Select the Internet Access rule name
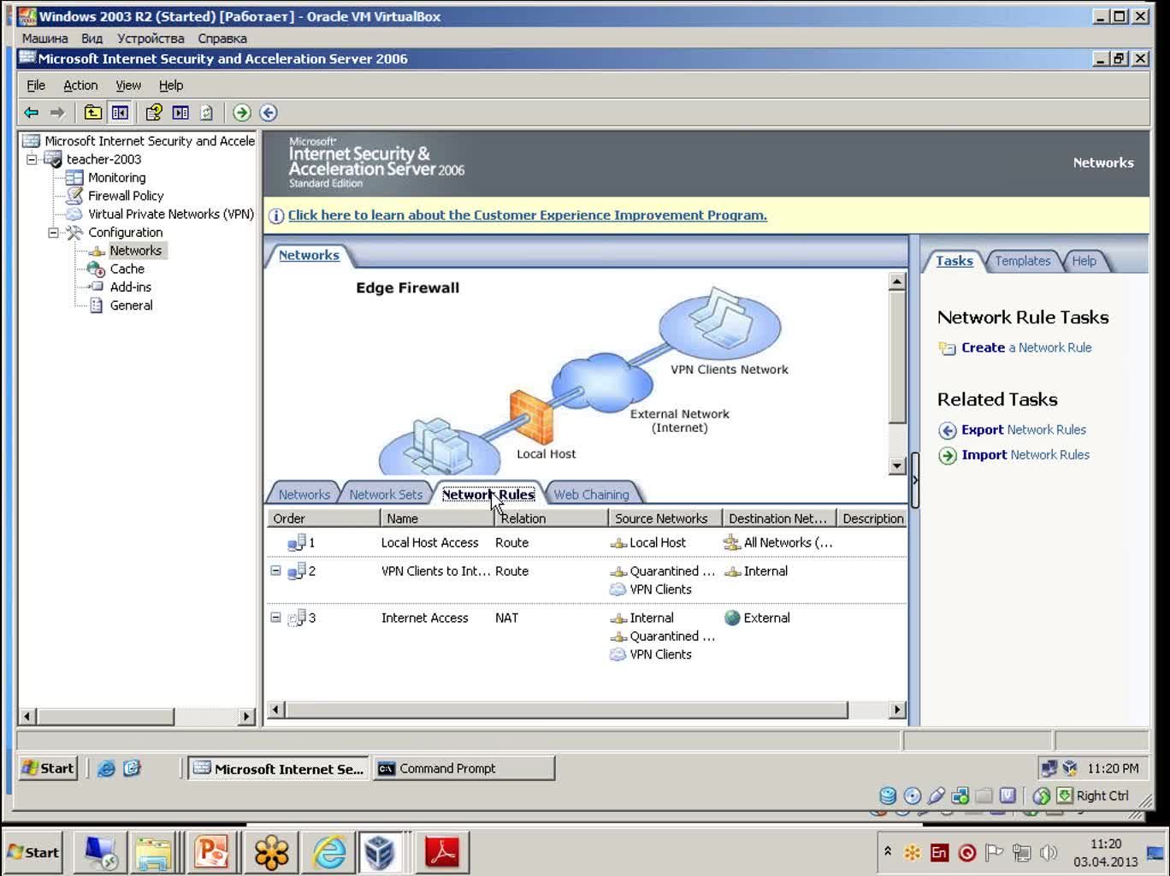The height and width of the screenshot is (876, 1170). [424, 618]
